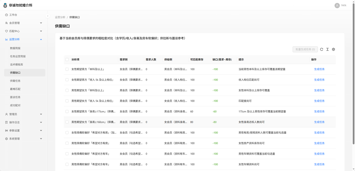Click the 工作台 dashboard icon
Viewport: 355px width, 171px height.
[7, 15]
